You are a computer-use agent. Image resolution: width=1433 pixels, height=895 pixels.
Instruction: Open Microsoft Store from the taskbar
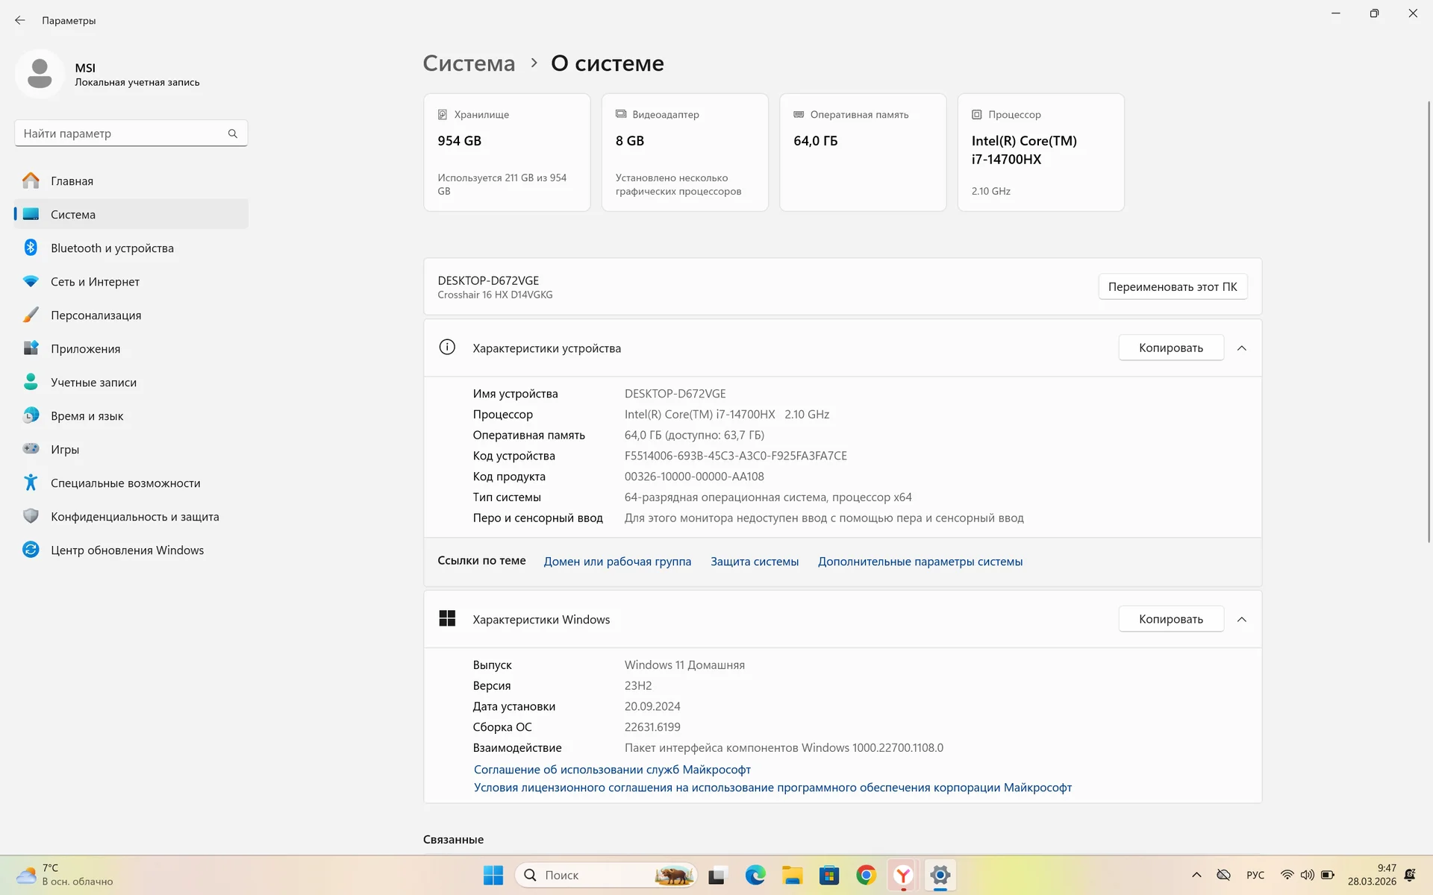coord(829,875)
